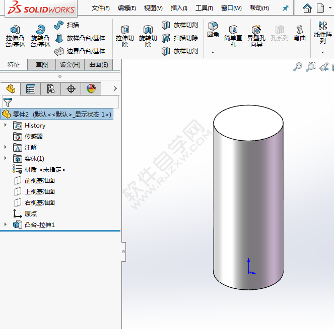The height and width of the screenshot is (329, 334).
Task: Click the 放样凸台/基体 loft boss tool
Action: [80, 38]
